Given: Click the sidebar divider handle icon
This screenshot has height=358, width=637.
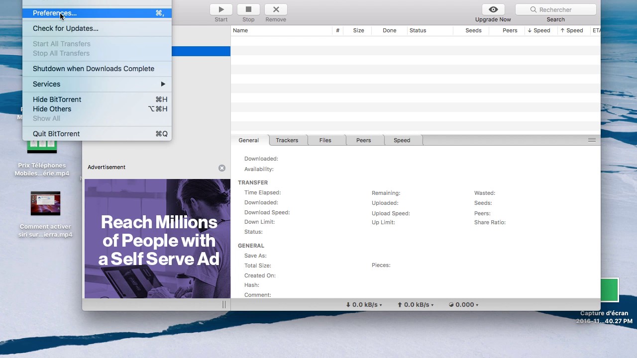Looking at the screenshot, I should pyautogui.click(x=223, y=305).
